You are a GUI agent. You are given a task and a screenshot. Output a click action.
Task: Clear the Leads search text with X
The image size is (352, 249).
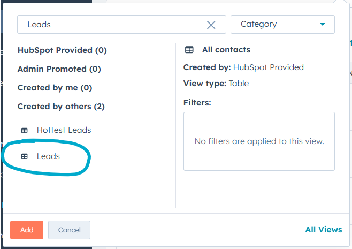pyautogui.click(x=211, y=25)
